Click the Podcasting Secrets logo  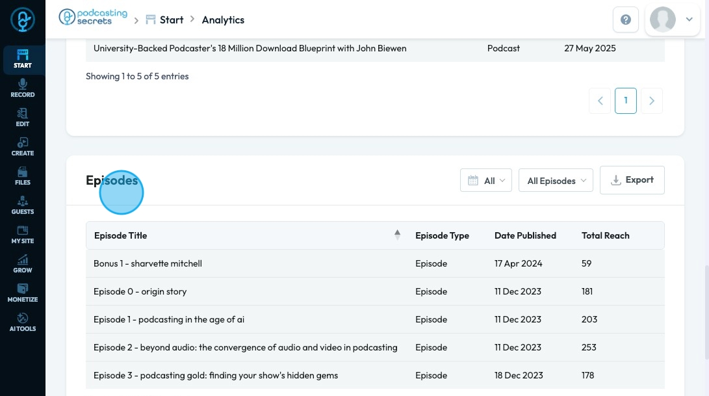85,18
